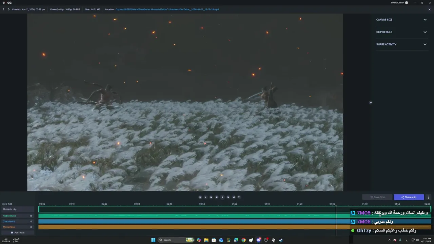Open File Explorer from the taskbar
This screenshot has height=244, width=434.
[x=206, y=240]
